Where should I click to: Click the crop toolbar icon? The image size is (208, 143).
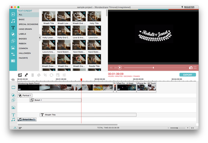(45, 75)
